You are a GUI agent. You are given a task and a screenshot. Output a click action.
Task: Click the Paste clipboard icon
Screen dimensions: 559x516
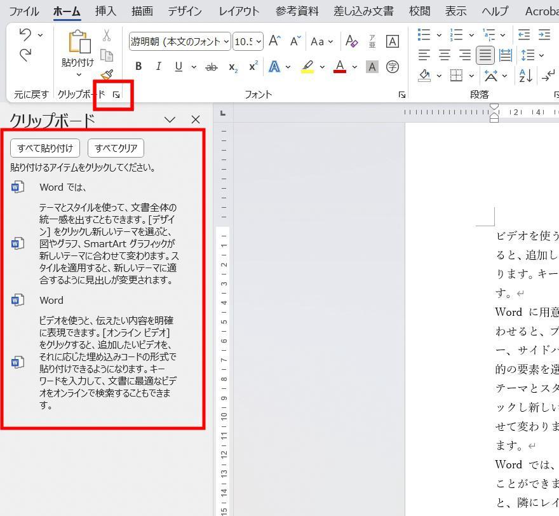pyautogui.click(x=79, y=42)
